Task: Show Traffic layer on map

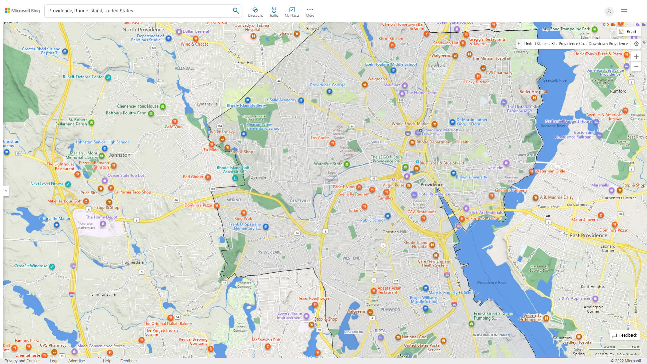Action: [274, 12]
